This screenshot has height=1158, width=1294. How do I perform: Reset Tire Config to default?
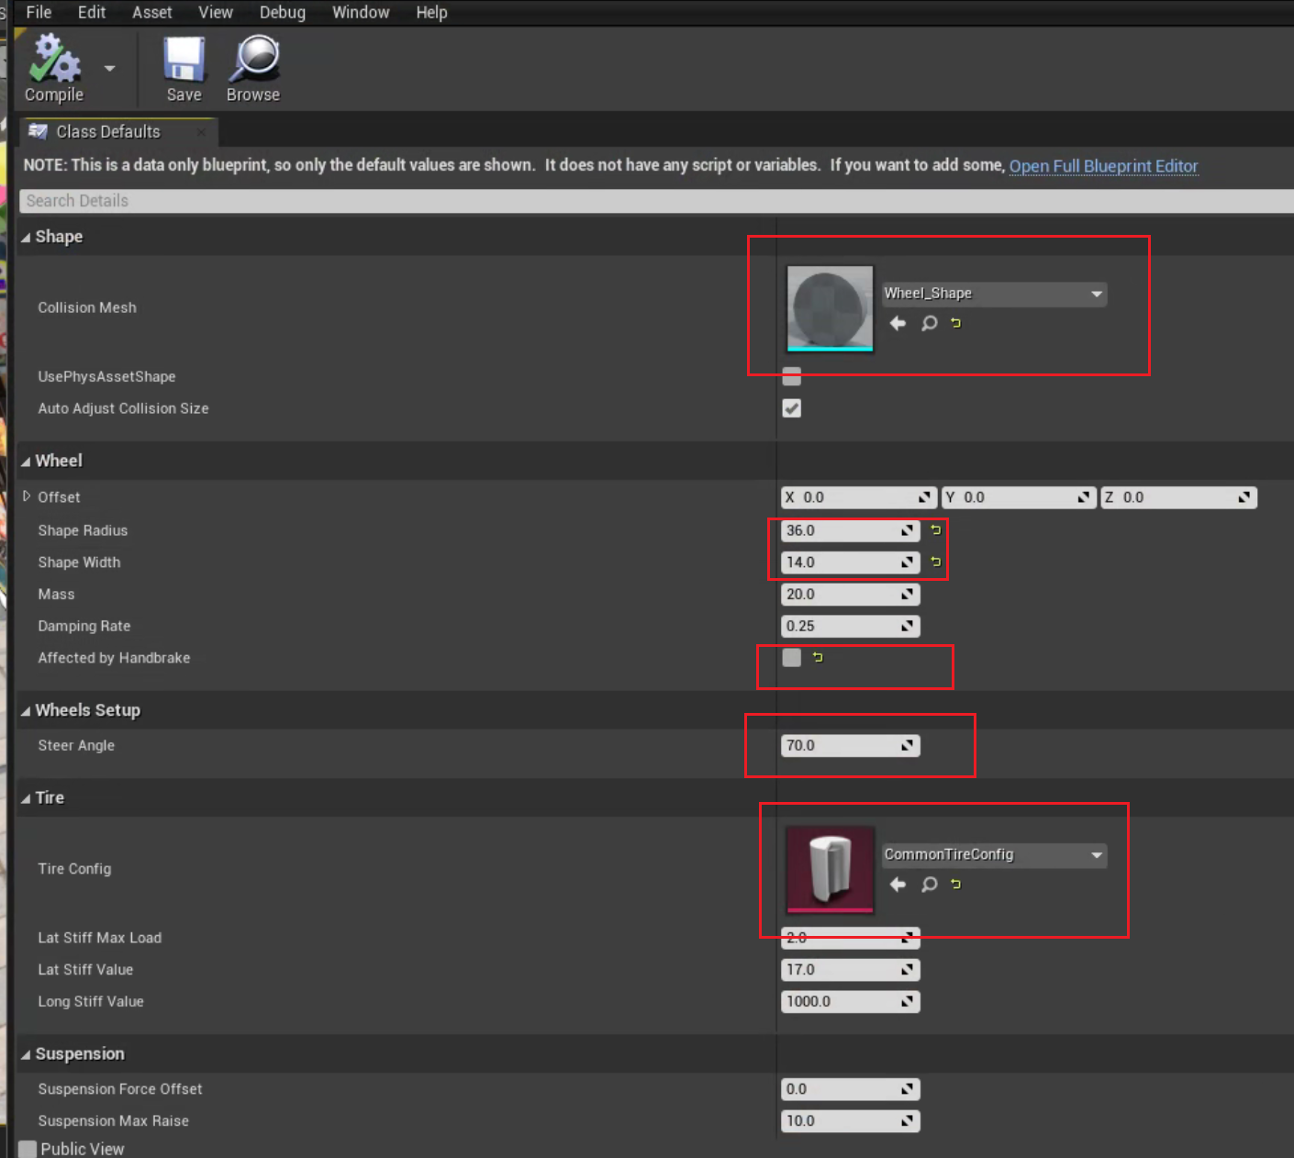click(955, 885)
